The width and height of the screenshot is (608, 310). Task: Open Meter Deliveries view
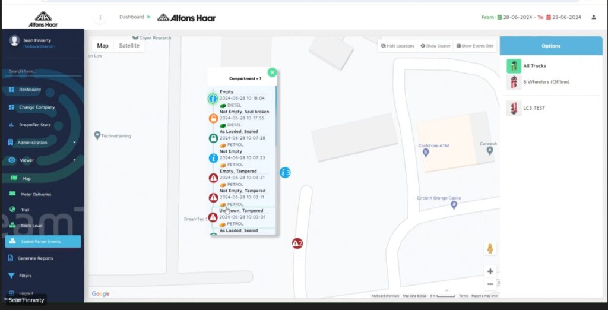click(36, 194)
